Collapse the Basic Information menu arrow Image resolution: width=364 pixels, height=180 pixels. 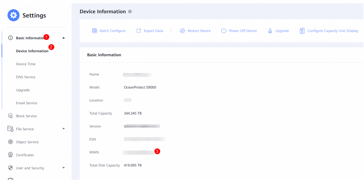pos(64,38)
